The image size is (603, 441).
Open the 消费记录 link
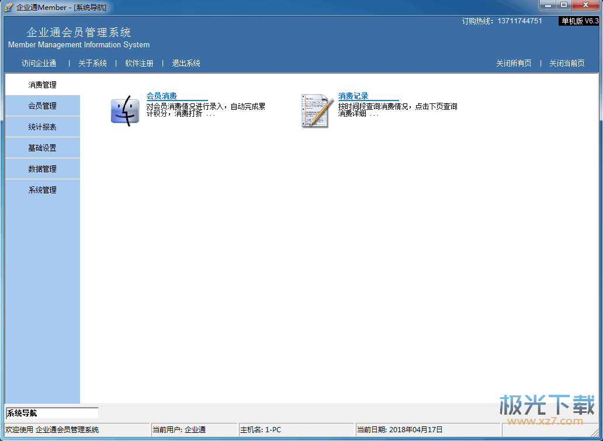click(353, 96)
